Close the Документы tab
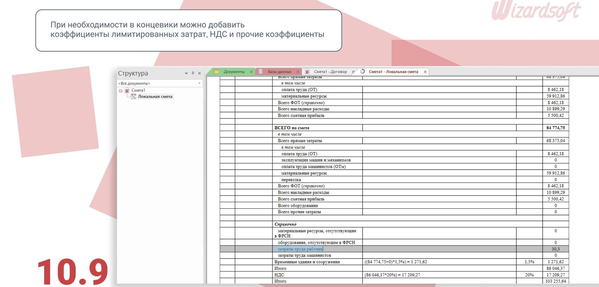The height and width of the screenshot is (287, 599). 251,72
